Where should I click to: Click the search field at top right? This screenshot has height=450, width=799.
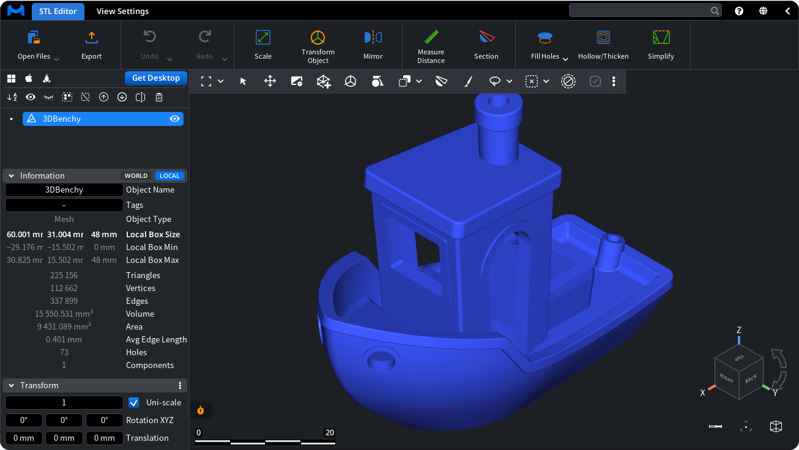pyautogui.click(x=645, y=10)
